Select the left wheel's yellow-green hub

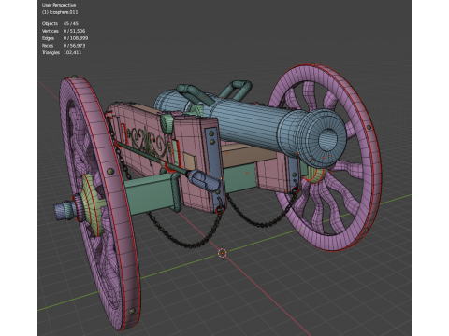[x=93, y=204]
